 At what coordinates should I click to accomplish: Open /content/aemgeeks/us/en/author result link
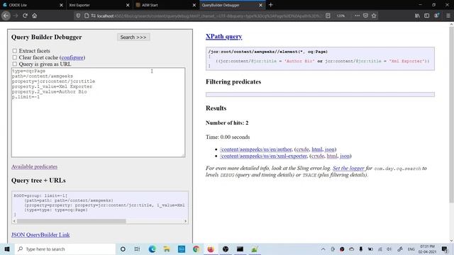[x=256, y=149]
